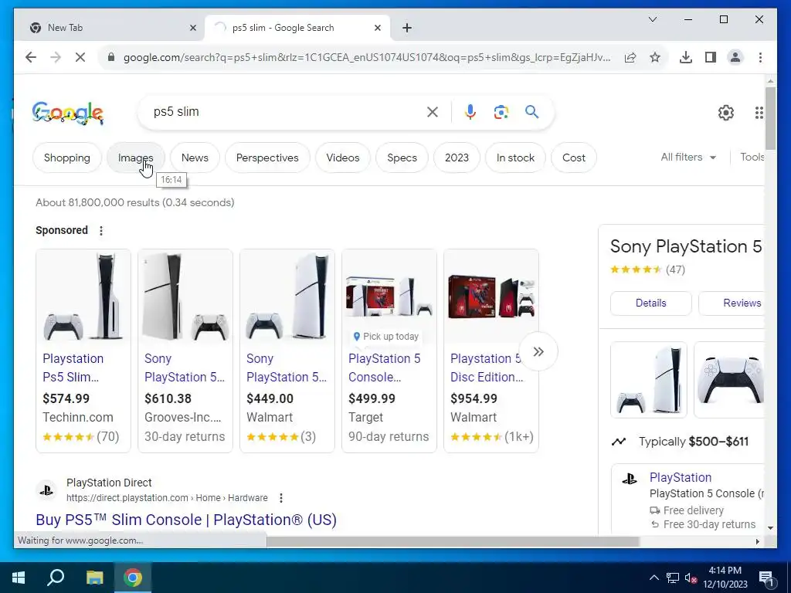This screenshot has height=593, width=791.
Task: Bookmark this page with the star icon
Action: click(x=655, y=57)
